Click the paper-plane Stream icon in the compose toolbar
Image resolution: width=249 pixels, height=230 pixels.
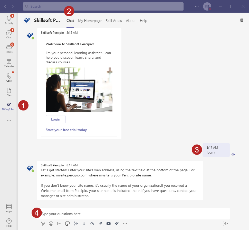pos(76,224)
